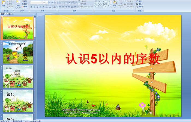Toggle Italic formatting
The height and width of the screenshot is (122, 191).
(34, 7)
